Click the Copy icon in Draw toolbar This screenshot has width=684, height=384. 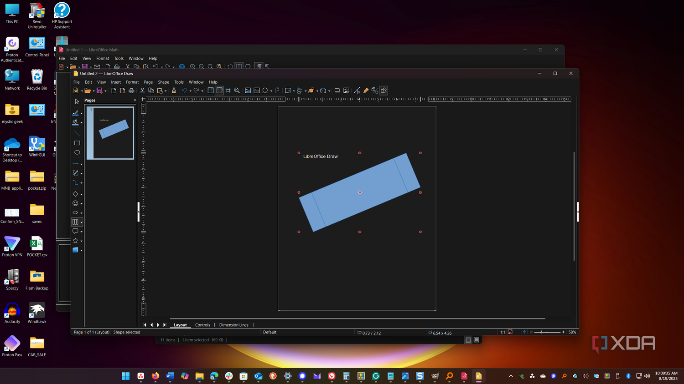(x=151, y=91)
